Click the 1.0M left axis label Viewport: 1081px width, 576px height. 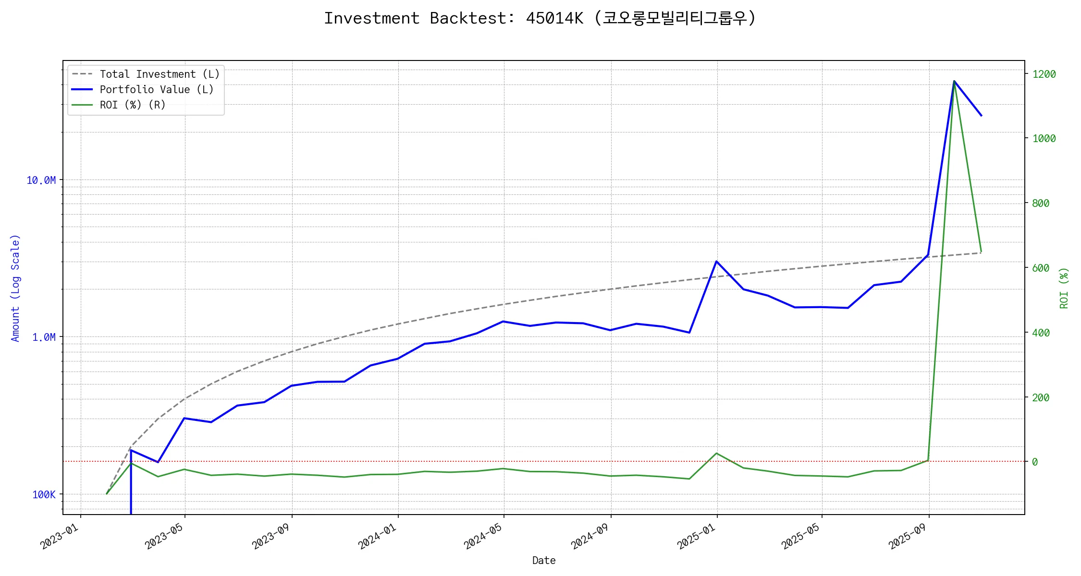[44, 337]
